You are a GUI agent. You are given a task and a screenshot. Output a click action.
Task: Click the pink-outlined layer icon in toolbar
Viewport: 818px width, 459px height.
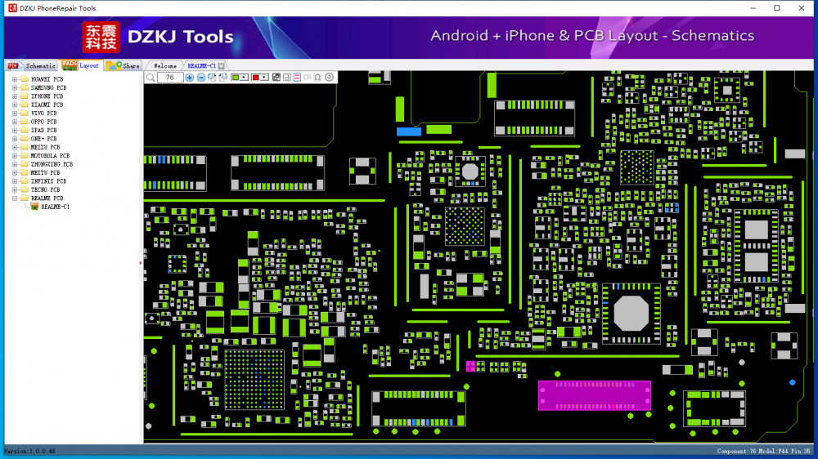click(x=297, y=78)
